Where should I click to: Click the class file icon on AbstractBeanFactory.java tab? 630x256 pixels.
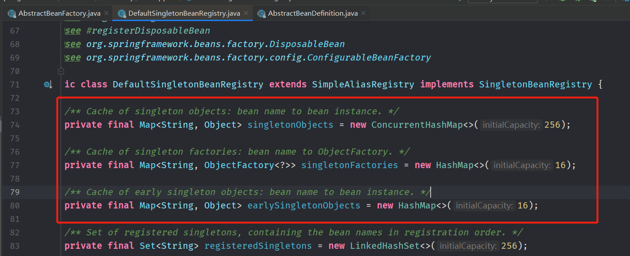pos(12,13)
